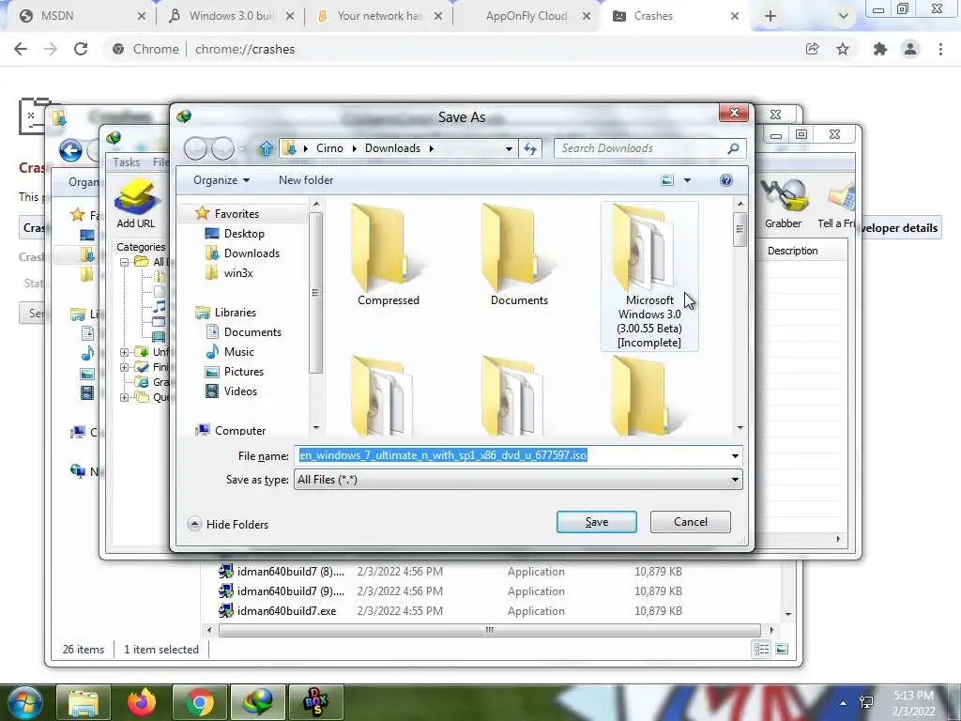Open Chrome three-dot menu

pyautogui.click(x=940, y=49)
